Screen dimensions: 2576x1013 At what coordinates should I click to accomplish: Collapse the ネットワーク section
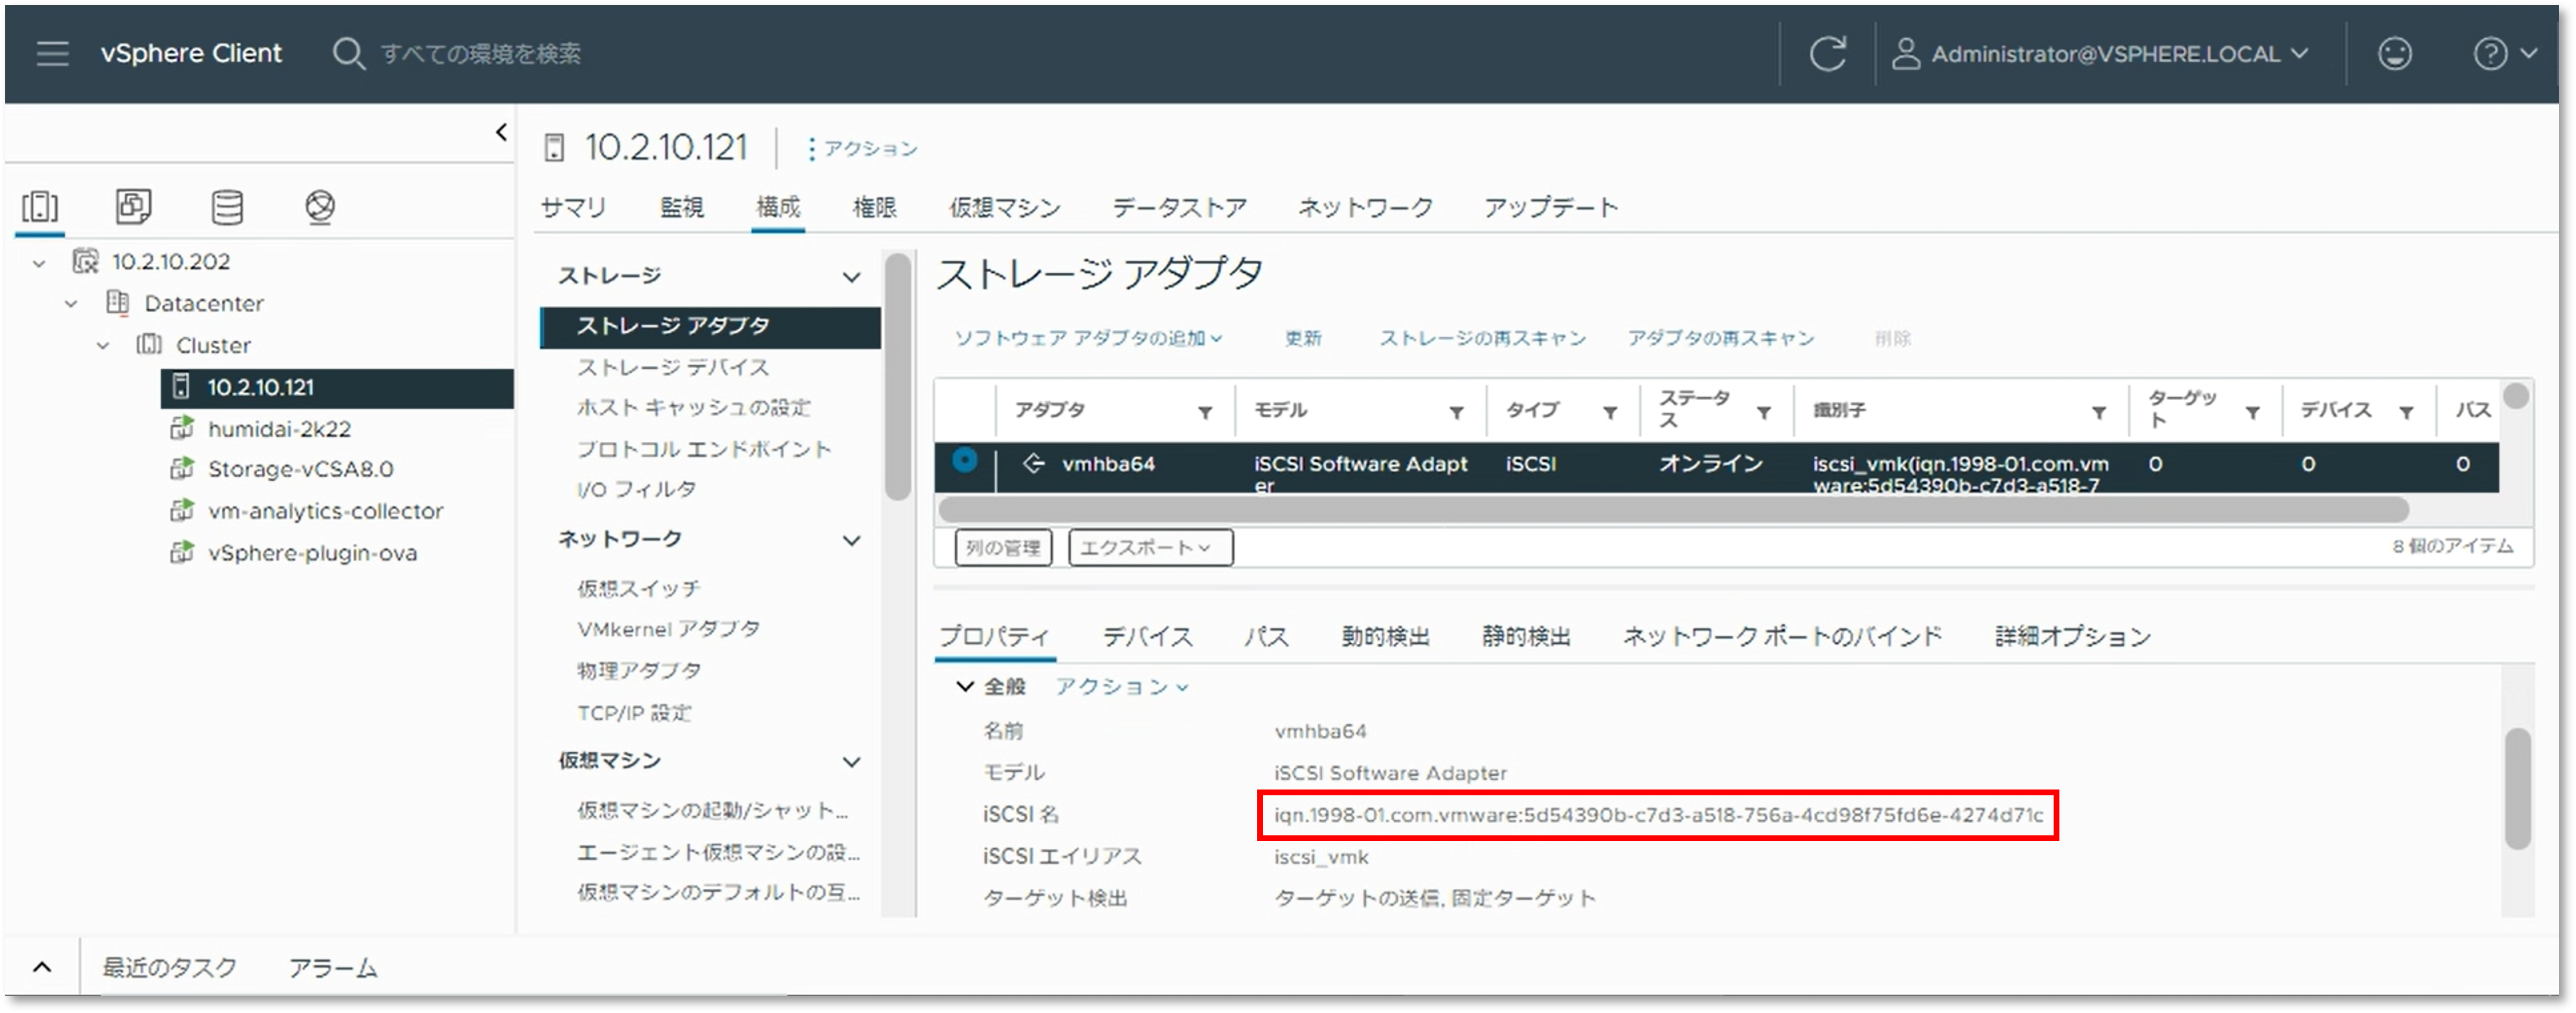point(851,541)
